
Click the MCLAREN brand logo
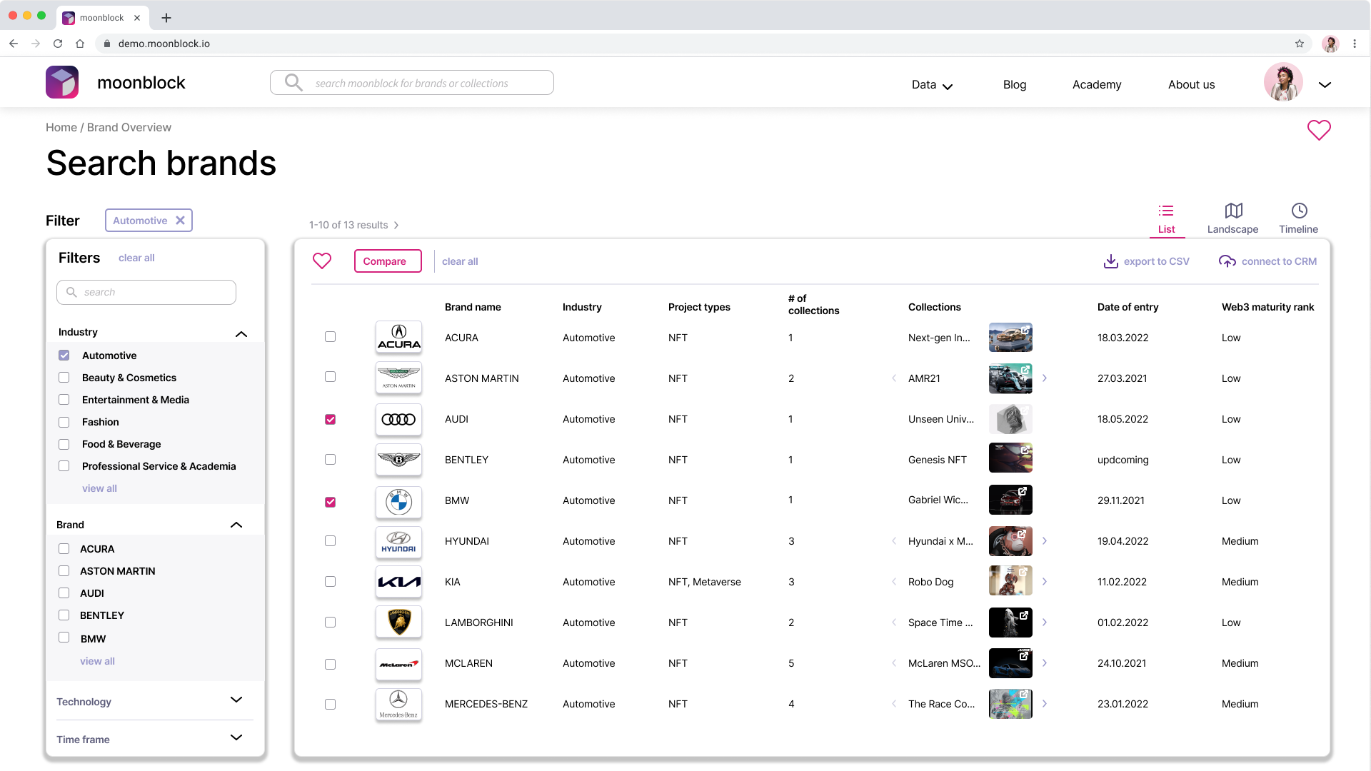(398, 665)
